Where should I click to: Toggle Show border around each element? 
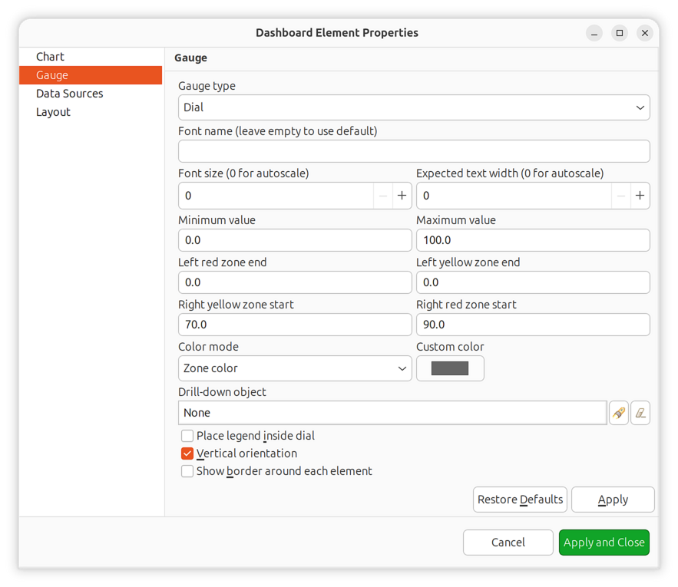pos(187,471)
